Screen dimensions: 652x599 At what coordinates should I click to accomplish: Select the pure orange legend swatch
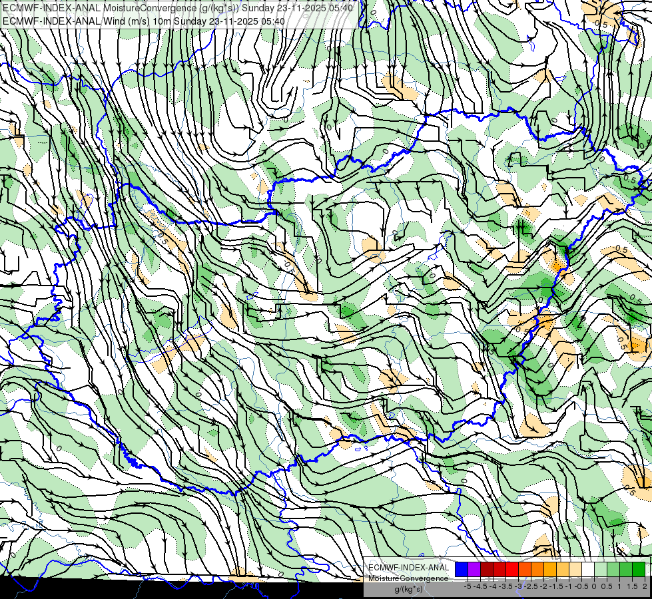[537, 570]
